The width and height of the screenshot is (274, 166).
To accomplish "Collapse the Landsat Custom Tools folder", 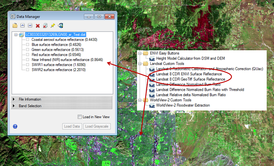I will point(140,63).
